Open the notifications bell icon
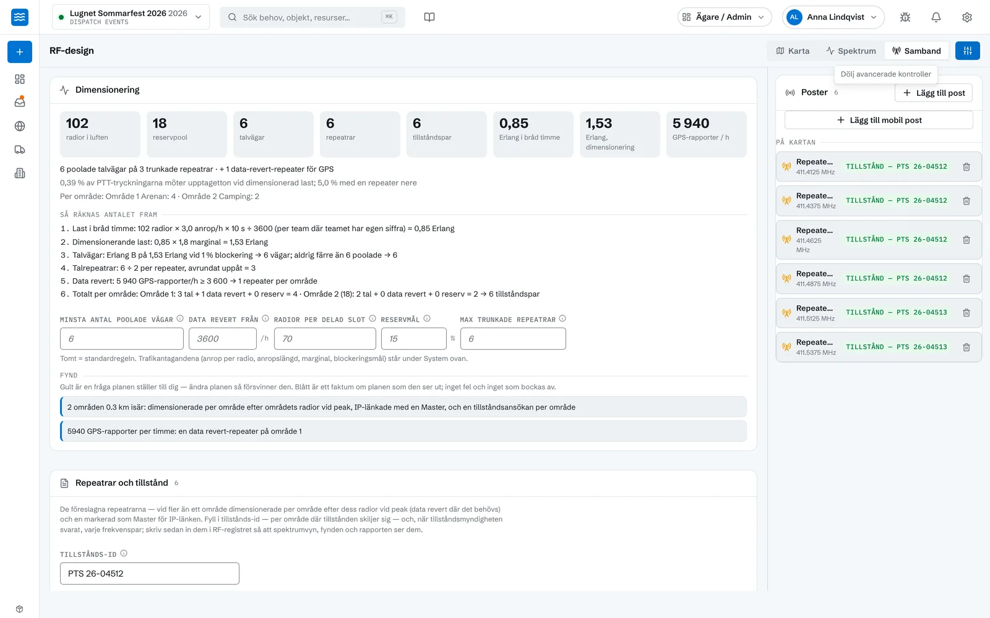 [936, 17]
